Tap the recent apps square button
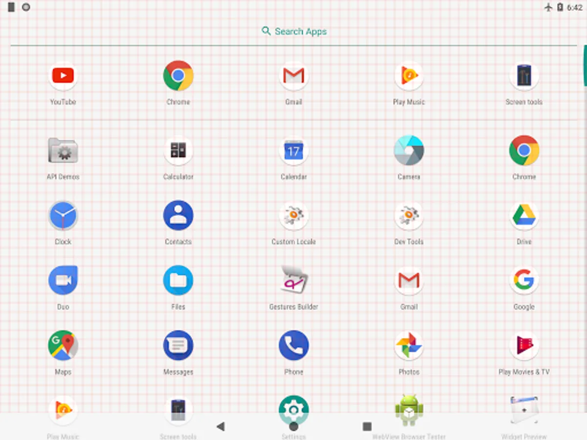The image size is (587, 440). point(367,426)
